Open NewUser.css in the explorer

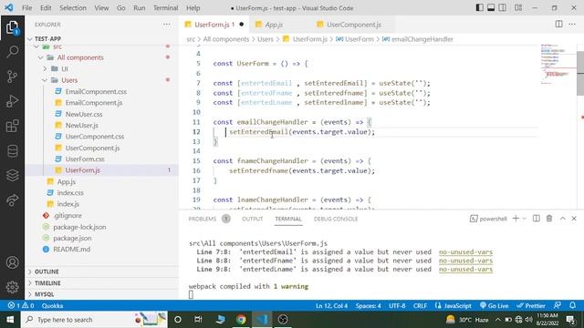click(84, 114)
